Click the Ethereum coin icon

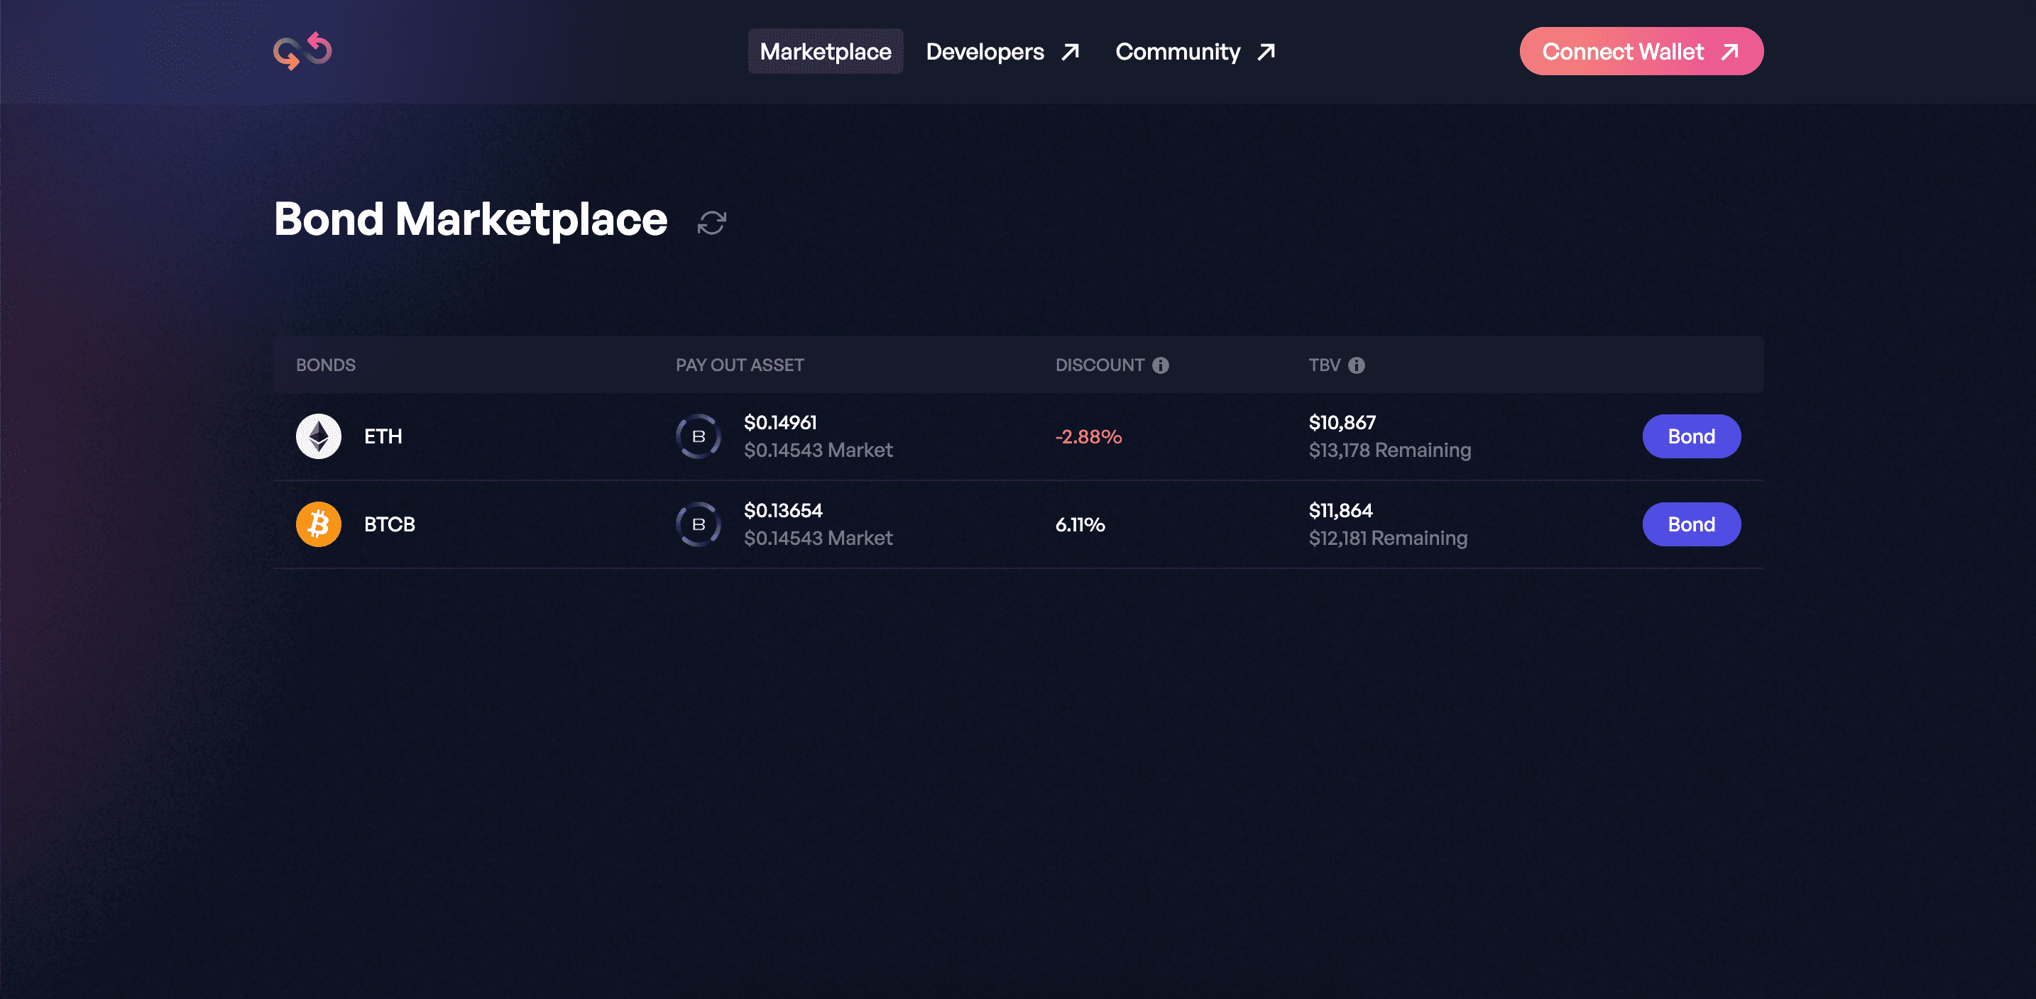[319, 436]
